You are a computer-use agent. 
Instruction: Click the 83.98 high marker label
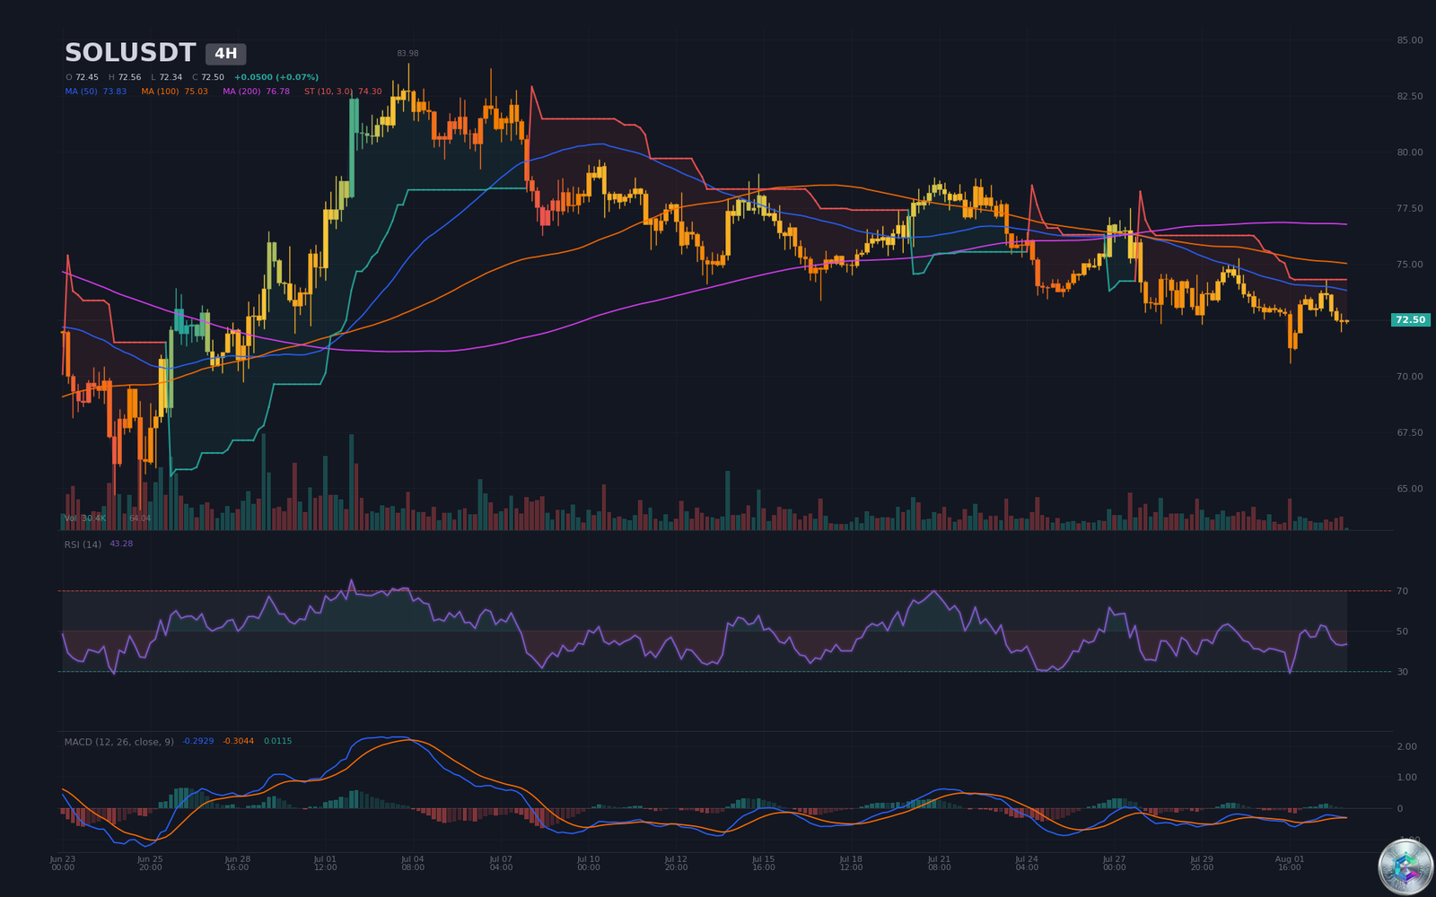407,53
